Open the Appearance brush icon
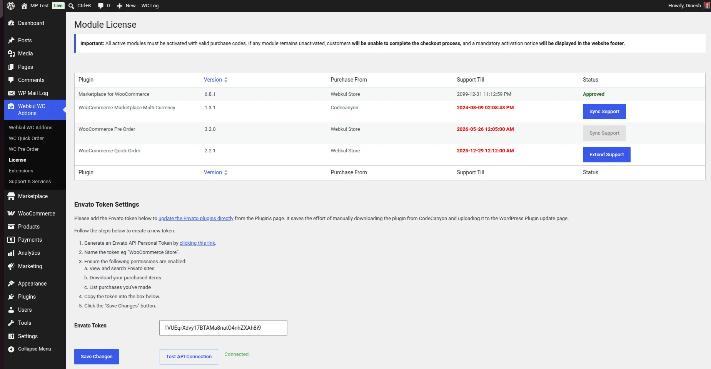The width and height of the screenshot is (711, 369). 11,284
